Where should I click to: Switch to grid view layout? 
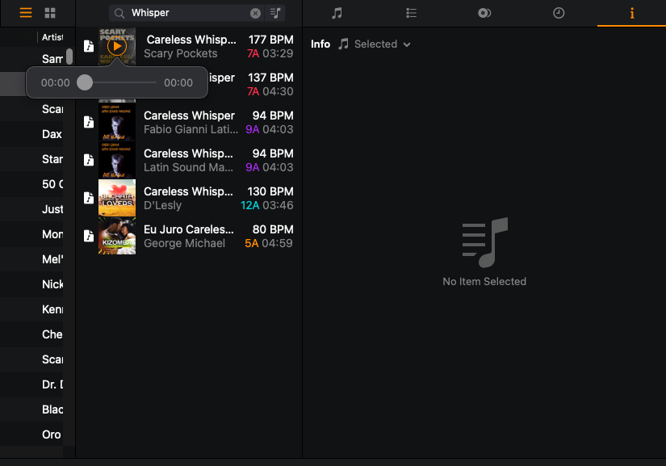(x=50, y=13)
